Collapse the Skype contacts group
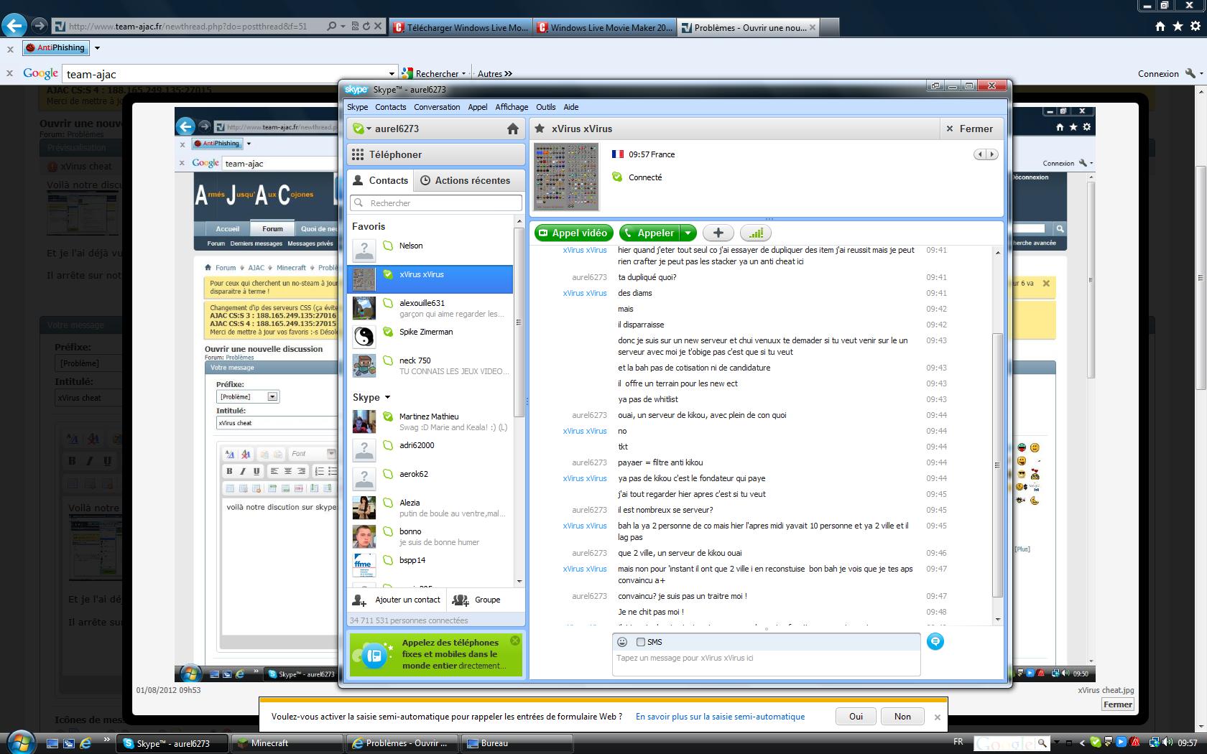The image size is (1207, 754). [388, 397]
